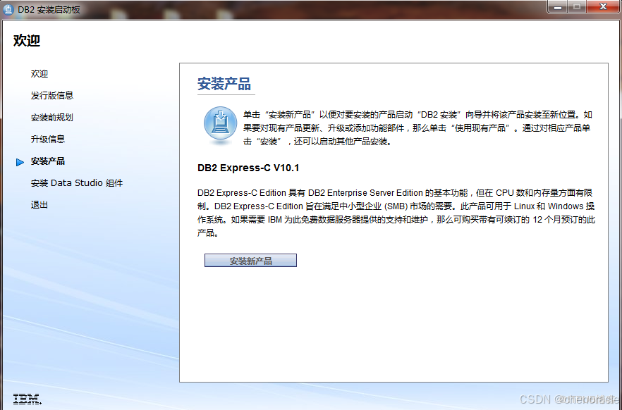Click the large 欢迎 page title
The image size is (622, 410).
[27, 40]
